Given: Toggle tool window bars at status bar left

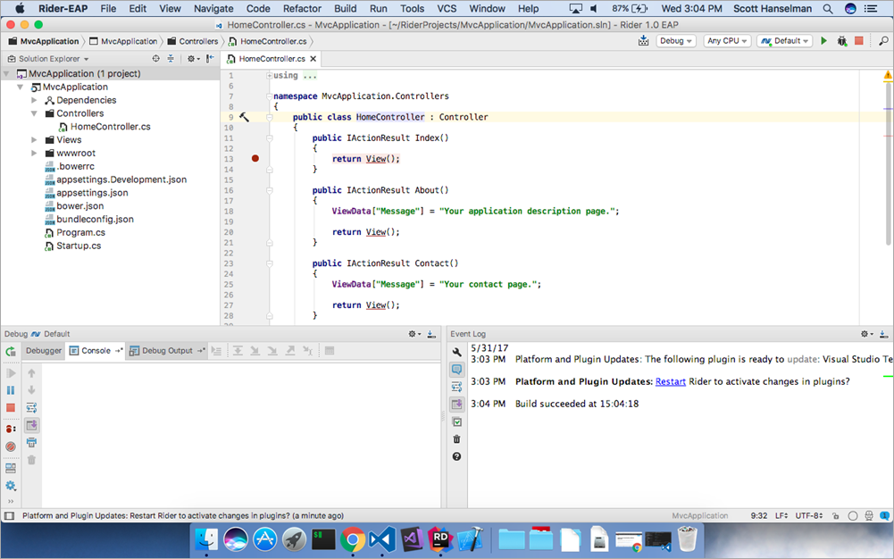Looking at the screenshot, I should pyautogui.click(x=9, y=516).
